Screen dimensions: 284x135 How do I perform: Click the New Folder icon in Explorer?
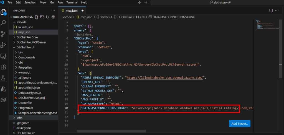click(x=42, y=17)
